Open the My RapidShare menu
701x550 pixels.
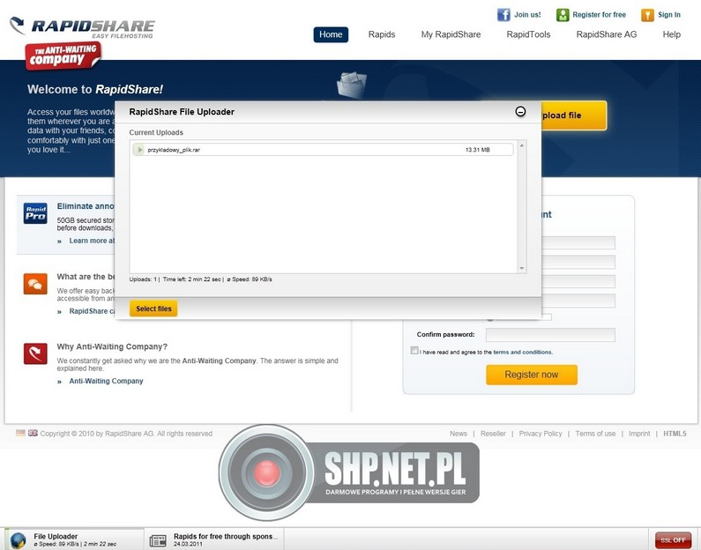tap(451, 34)
